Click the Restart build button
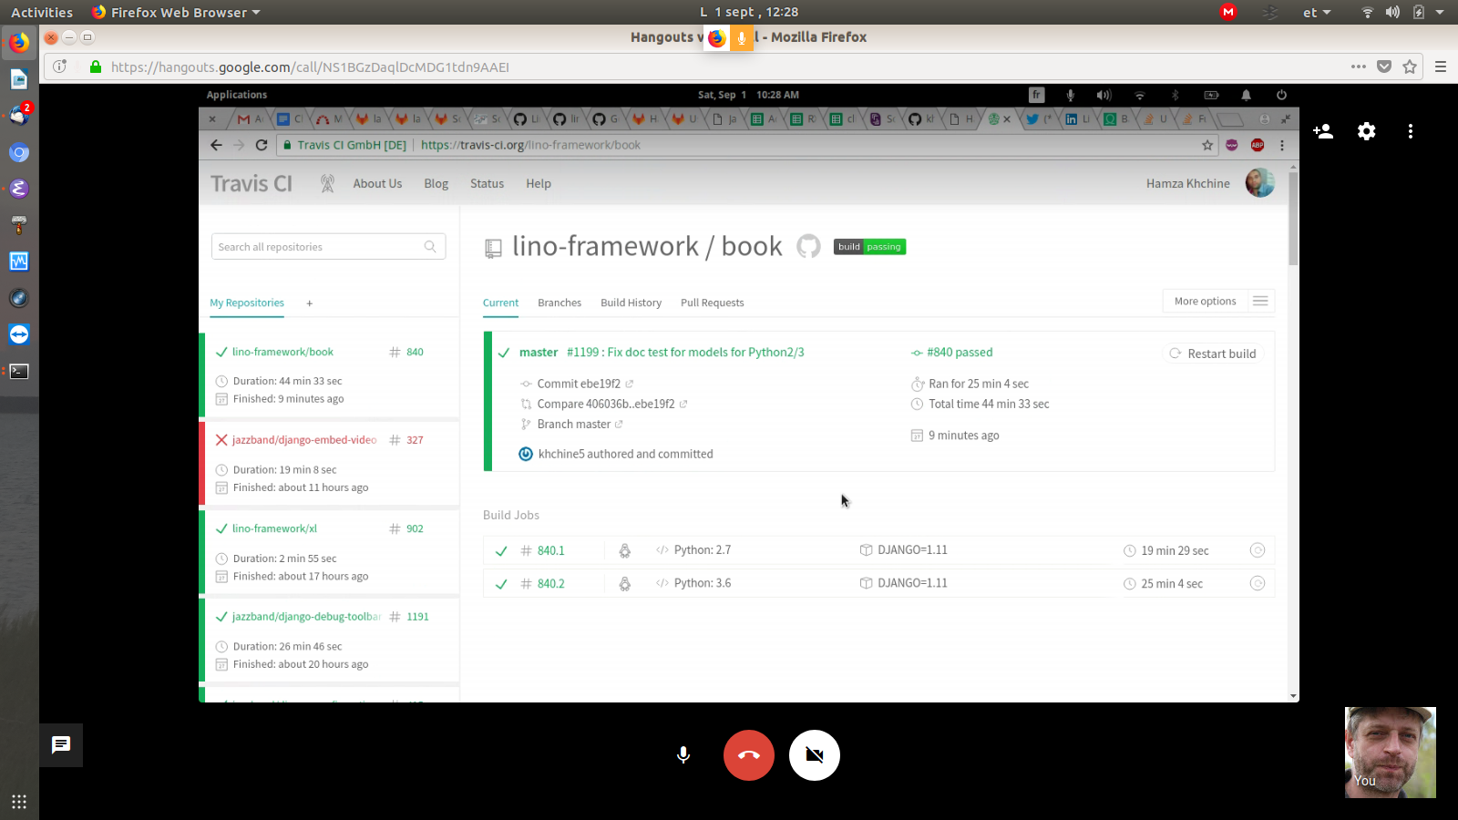 coord(1213,354)
